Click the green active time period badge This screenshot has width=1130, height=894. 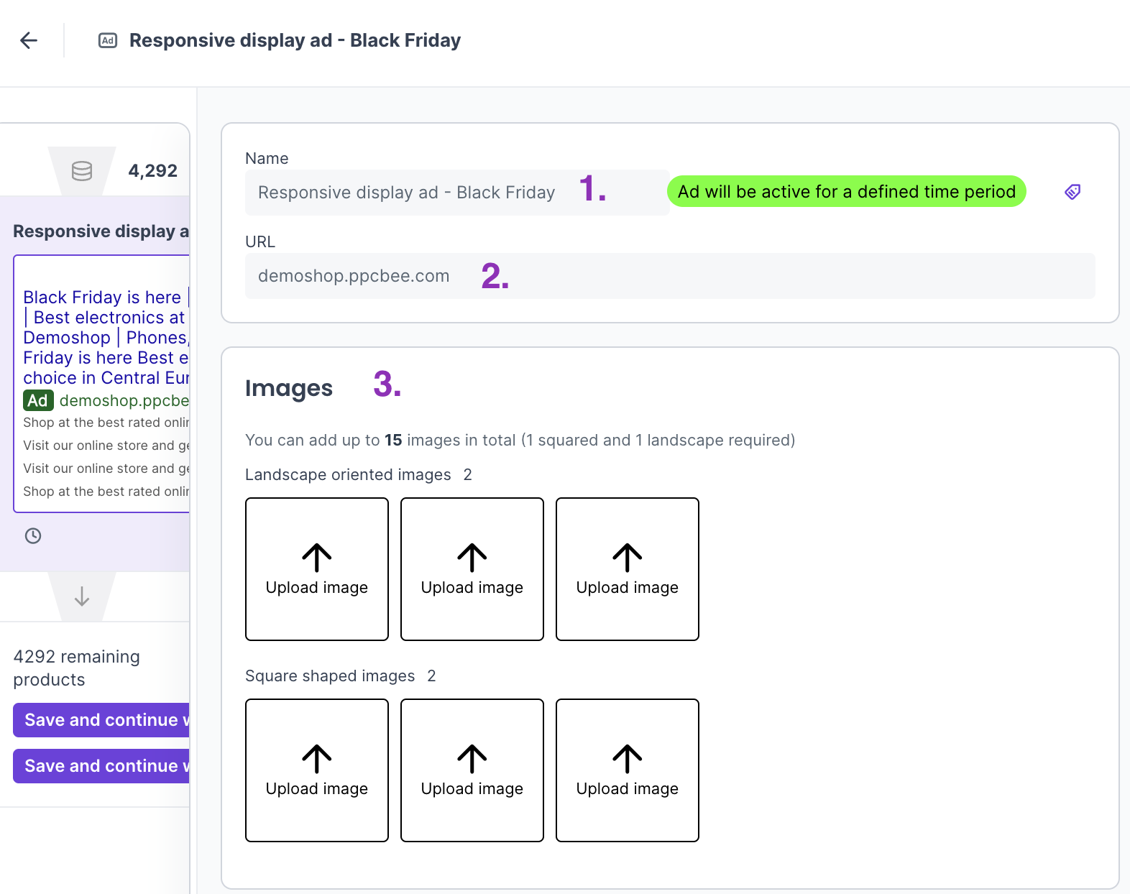click(847, 192)
